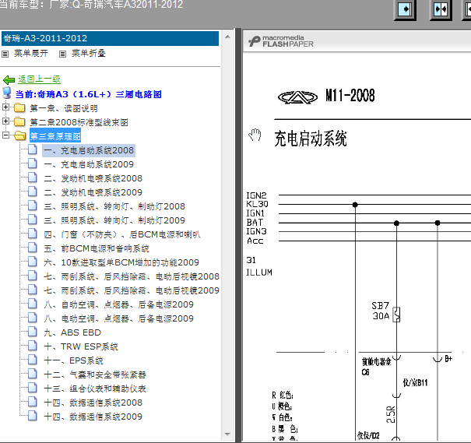Open 七、雨刮系统、后风挡除霜、电动后视镜2008
Viewport: 471px width, 443px height.
pos(132,276)
